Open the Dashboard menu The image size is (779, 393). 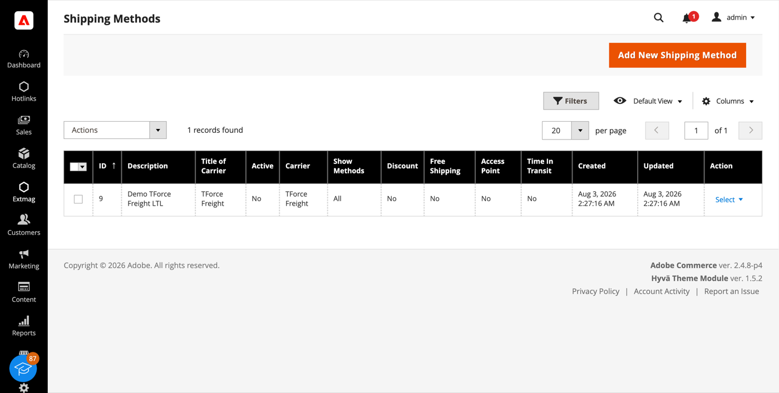click(x=24, y=59)
